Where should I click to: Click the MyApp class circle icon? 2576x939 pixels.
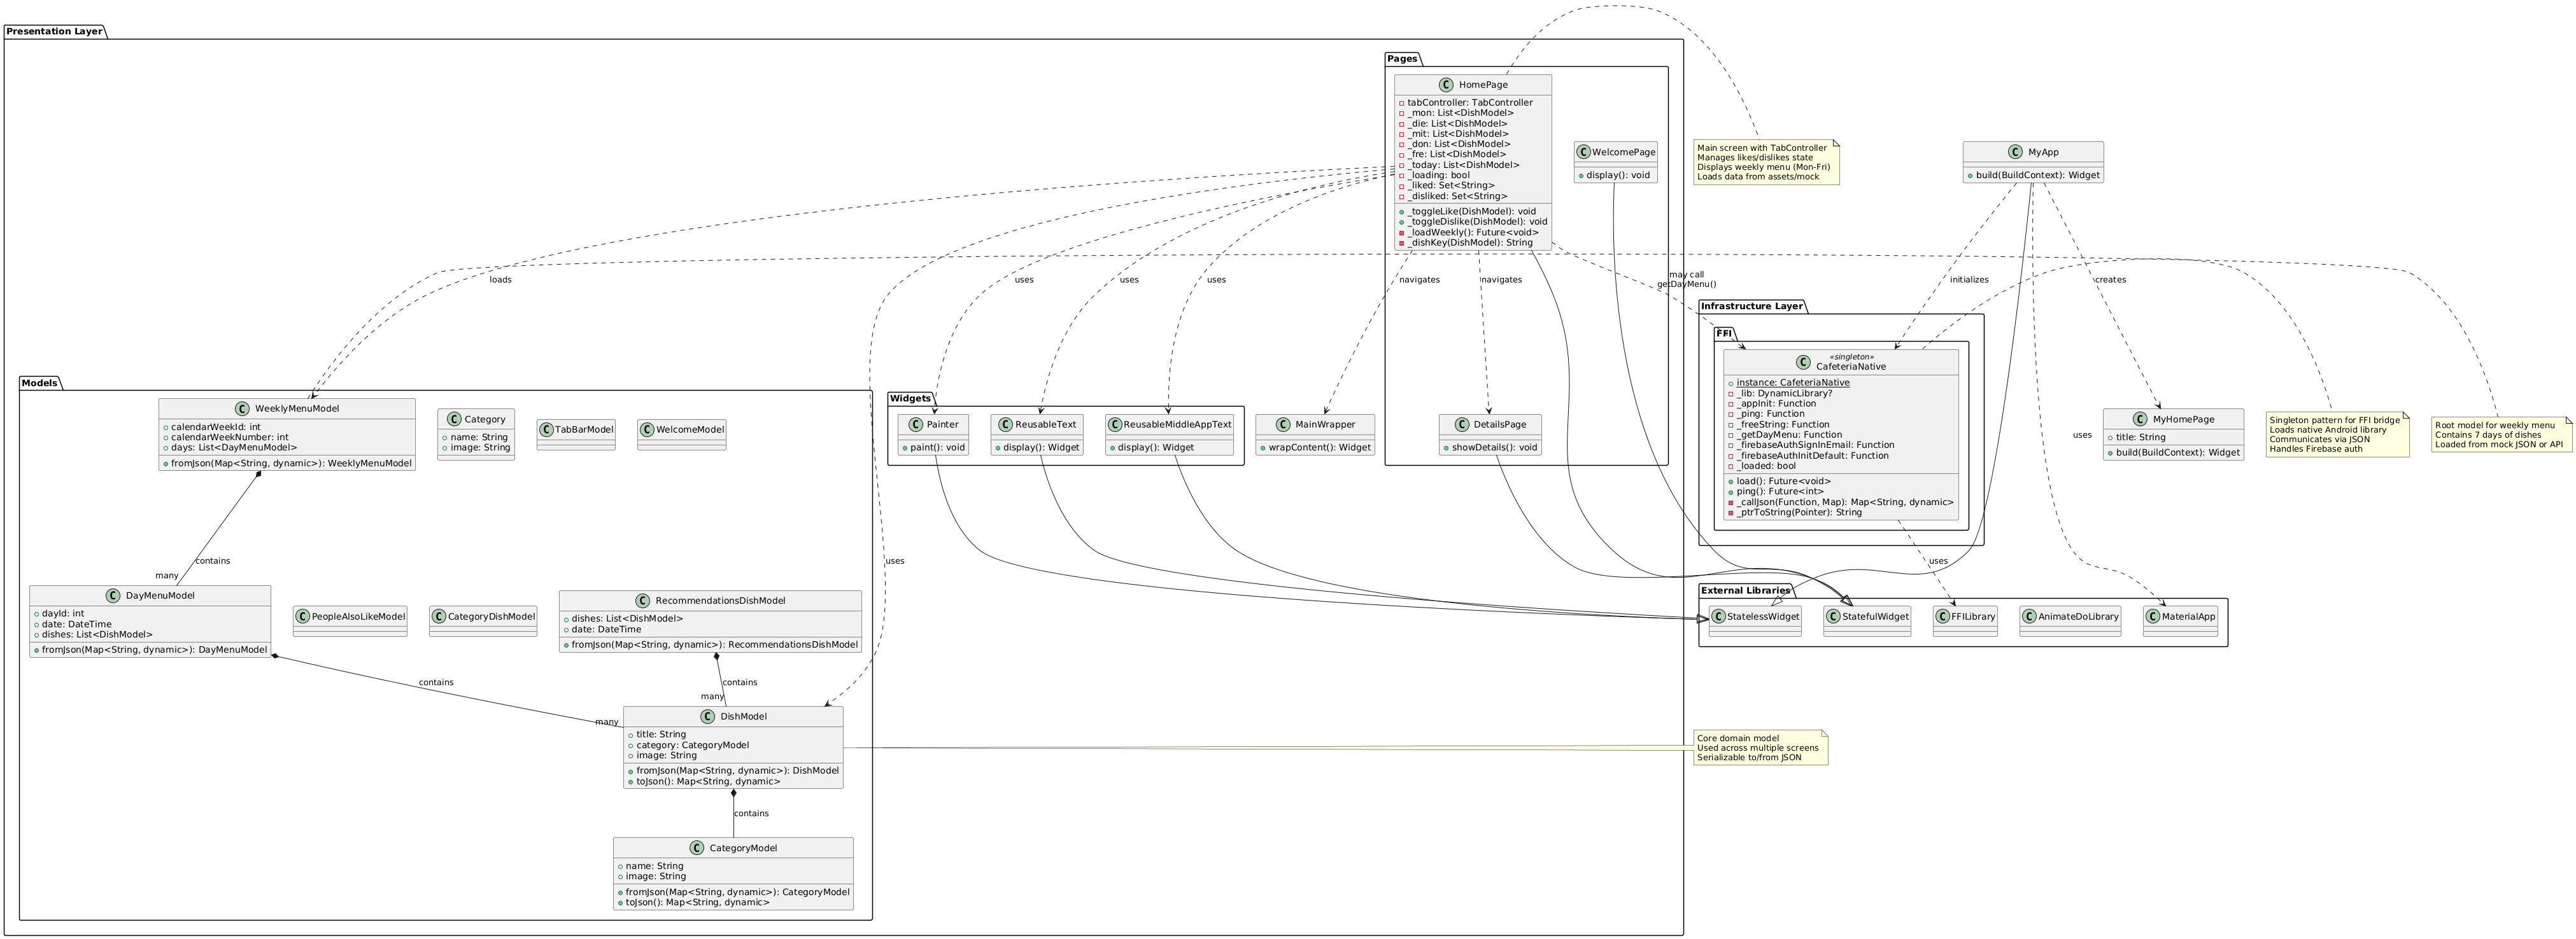tap(2016, 152)
